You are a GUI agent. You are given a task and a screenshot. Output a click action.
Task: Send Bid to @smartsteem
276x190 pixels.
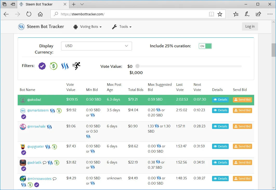(242, 110)
